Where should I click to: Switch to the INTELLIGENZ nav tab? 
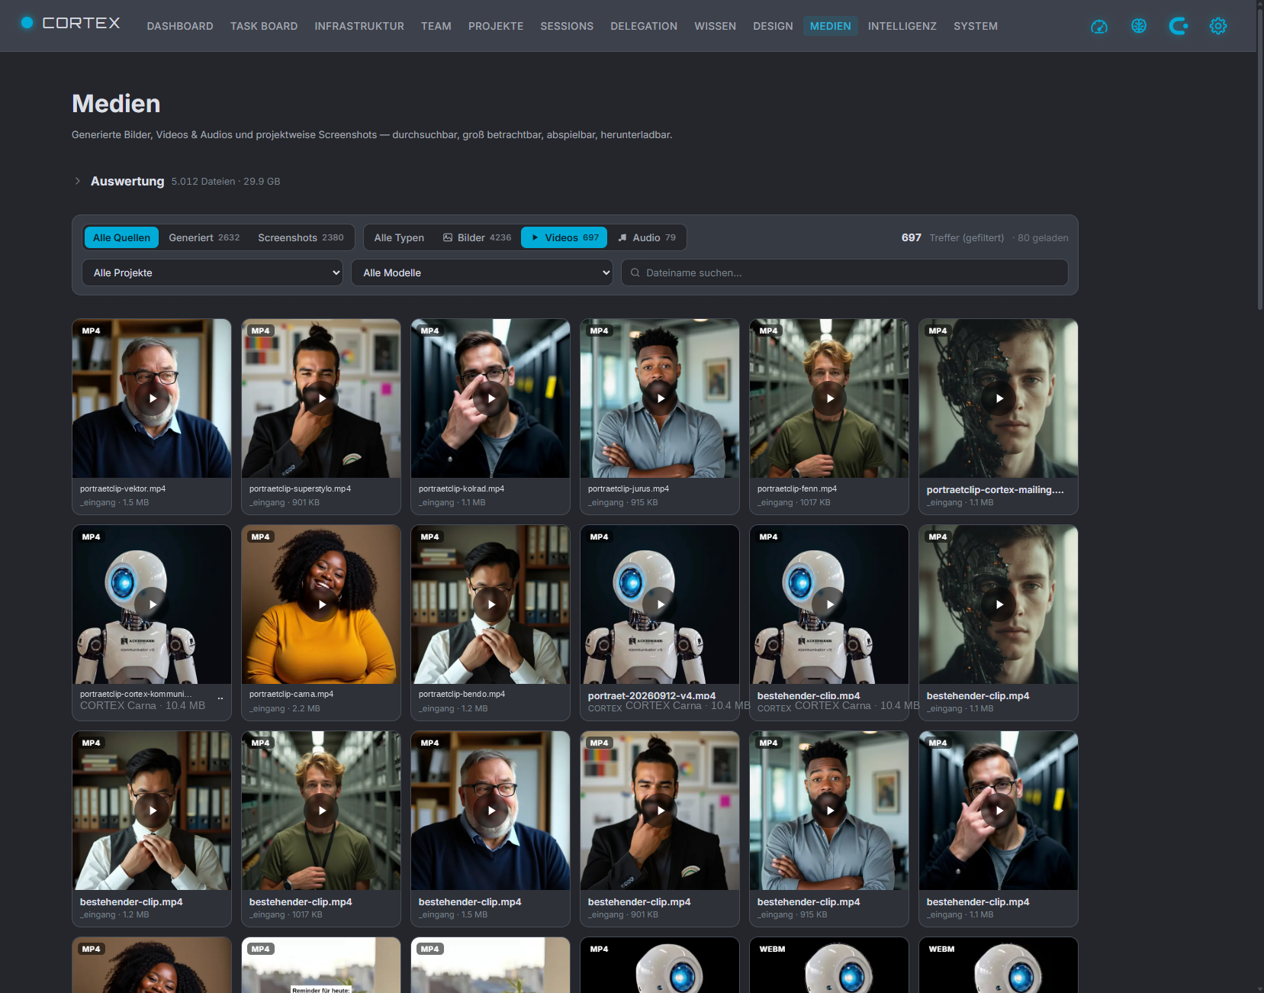click(x=902, y=26)
